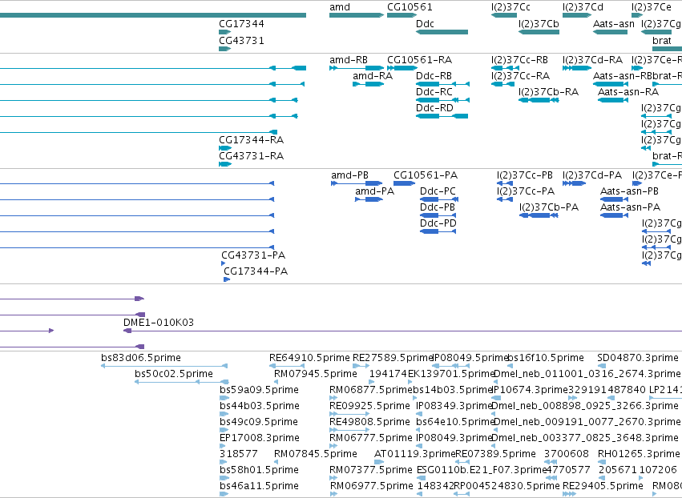Screen dimensions: 682x498
Task: Click the Aats-asn-PB protein label
Action: [x=629, y=191]
